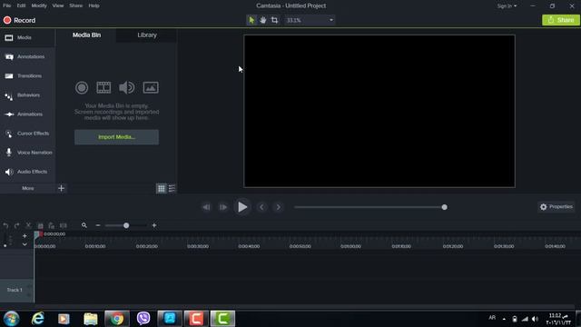Screen dimensions: 581x327
Task: Click the screen recording circle icon in Media Bin
Action: click(x=82, y=87)
